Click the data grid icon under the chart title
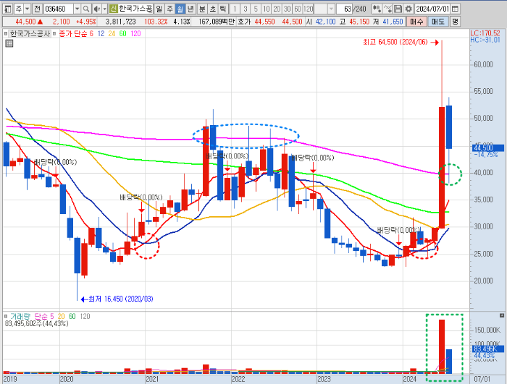Viewport: 507px width, 384px height. point(9,43)
